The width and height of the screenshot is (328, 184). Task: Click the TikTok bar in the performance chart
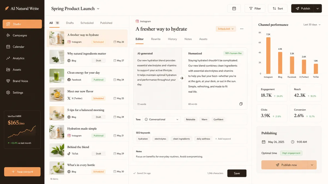316,69
